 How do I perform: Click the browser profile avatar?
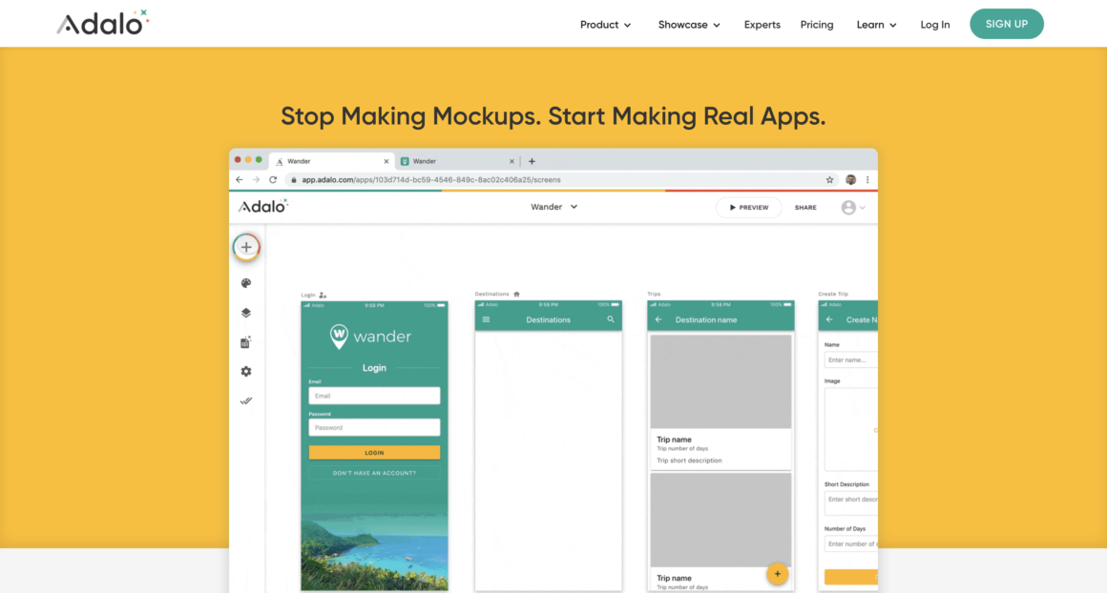pos(850,180)
